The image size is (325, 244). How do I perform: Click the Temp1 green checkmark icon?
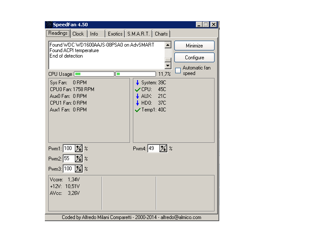(x=138, y=110)
